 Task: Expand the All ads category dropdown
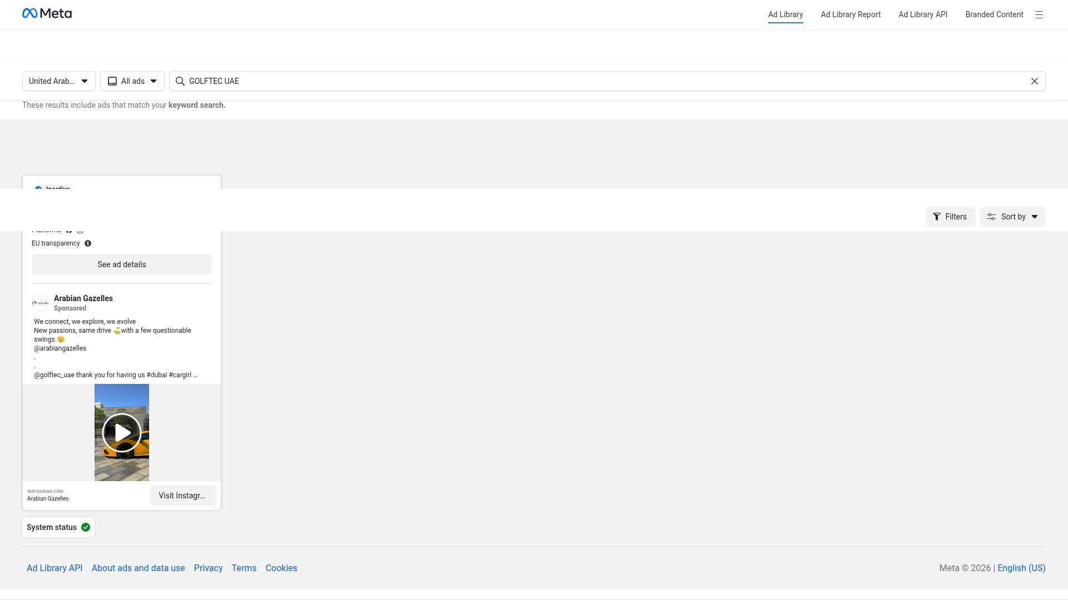[132, 81]
